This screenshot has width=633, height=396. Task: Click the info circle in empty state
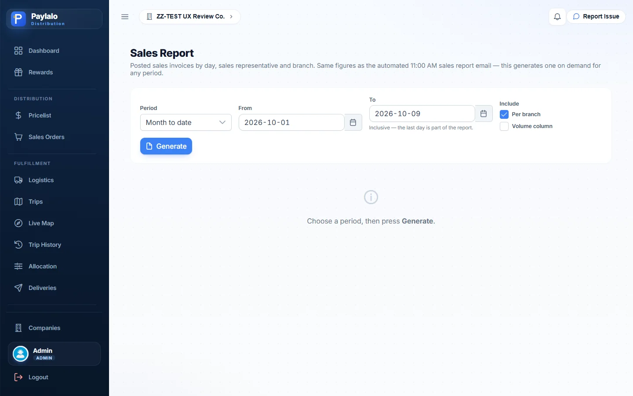[371, 197]
